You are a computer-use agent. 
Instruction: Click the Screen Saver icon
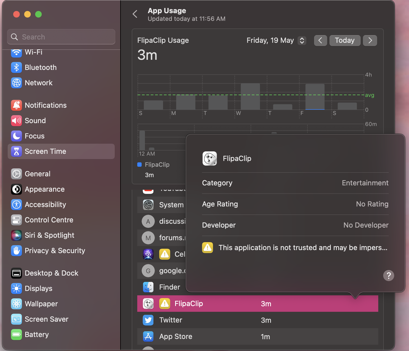tap(16, 319)
